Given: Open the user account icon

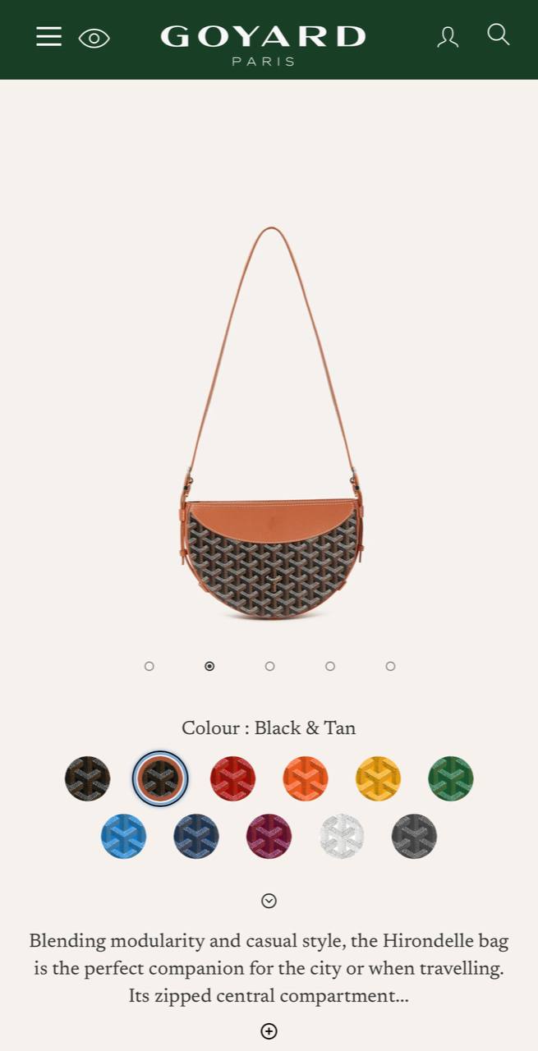Looking at the screenshot, I should coord(448,37).
